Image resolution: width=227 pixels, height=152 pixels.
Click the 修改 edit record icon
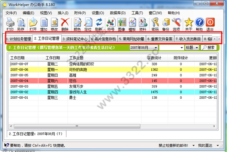[x=54, y=24]
